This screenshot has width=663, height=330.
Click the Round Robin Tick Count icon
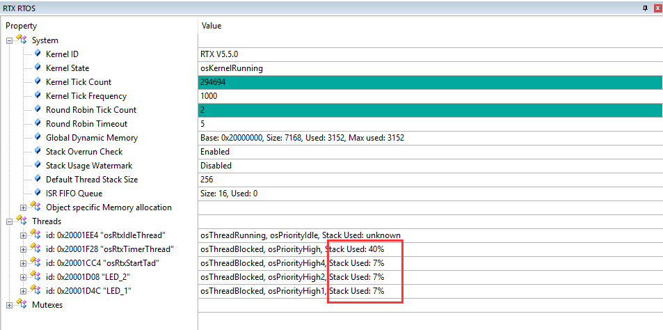(38, 109)
